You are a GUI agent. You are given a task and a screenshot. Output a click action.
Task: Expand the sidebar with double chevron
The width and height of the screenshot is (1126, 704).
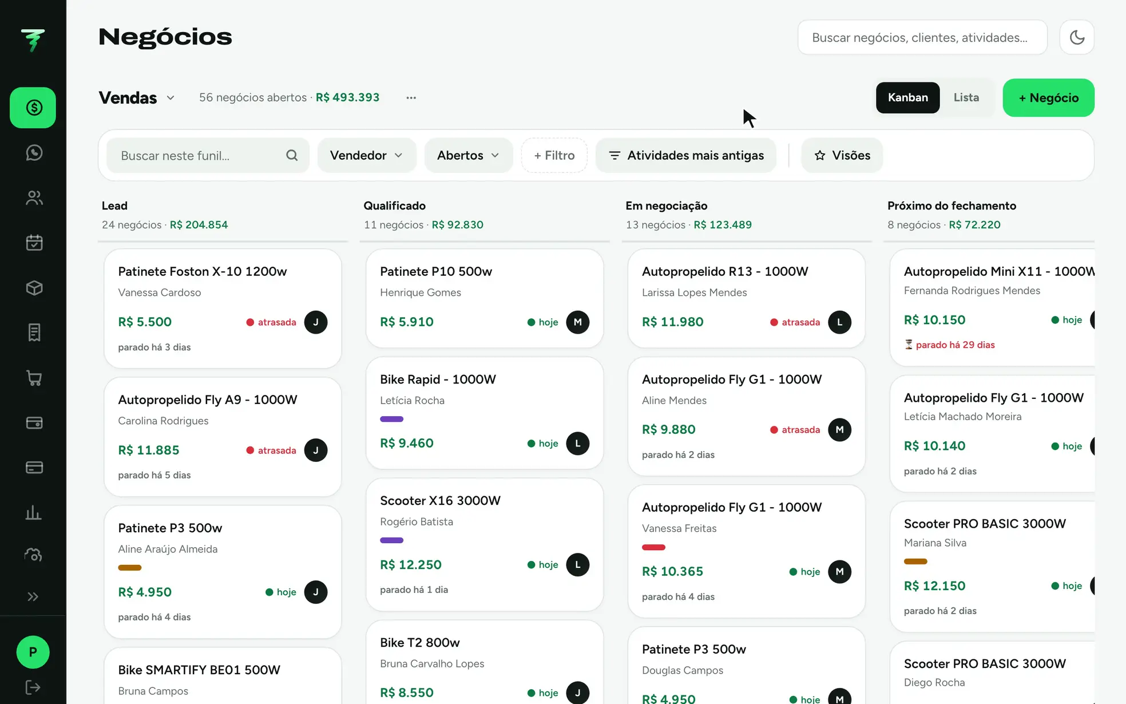pos(33,596)
